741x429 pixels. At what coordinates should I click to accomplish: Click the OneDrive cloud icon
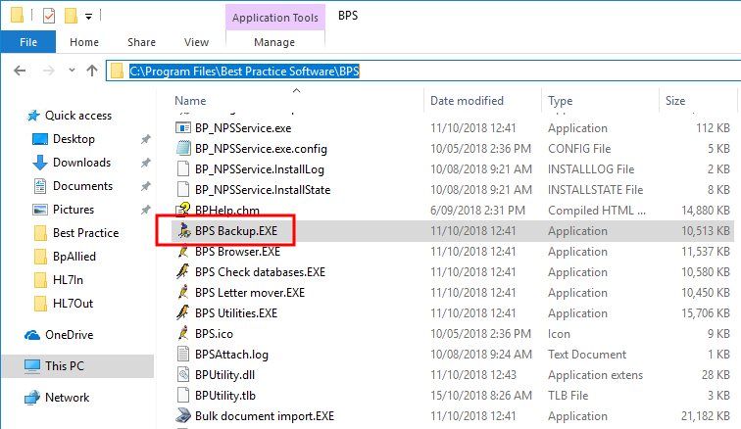[x=32, y=335]
